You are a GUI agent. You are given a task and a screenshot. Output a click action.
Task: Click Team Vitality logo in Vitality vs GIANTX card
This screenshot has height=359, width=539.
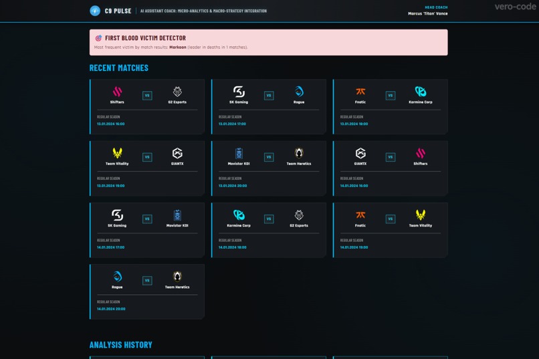click(x=117, y=153)
